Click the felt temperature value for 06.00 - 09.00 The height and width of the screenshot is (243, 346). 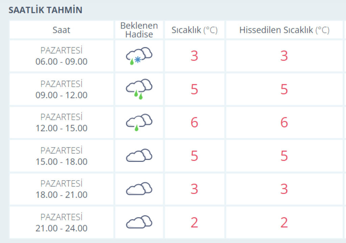click(284, 56)
